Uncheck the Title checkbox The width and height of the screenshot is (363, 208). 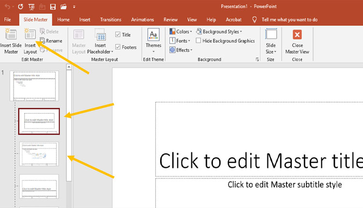click(x=118, y=35)
